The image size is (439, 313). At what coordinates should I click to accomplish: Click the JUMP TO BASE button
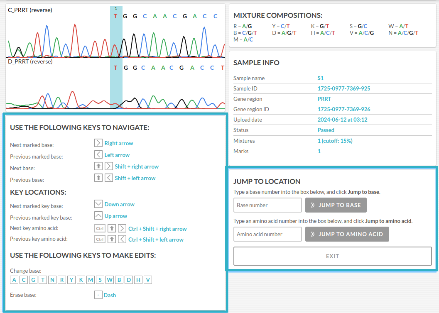(x=336, y=205)
